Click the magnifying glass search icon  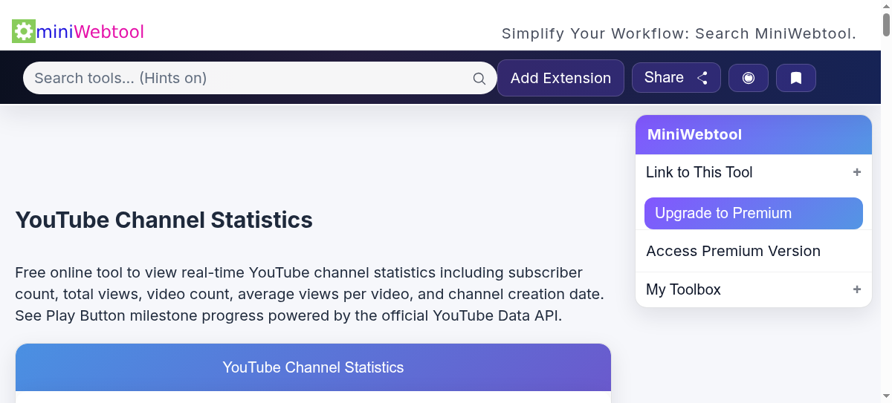479,79
